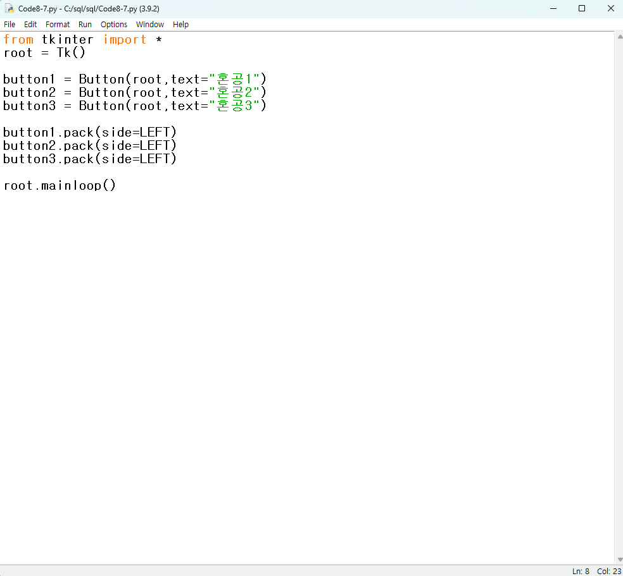This screenshot has height=576, width=623.
Task: Click the root.mainloop() line
Action: click(x=60, y=186)
